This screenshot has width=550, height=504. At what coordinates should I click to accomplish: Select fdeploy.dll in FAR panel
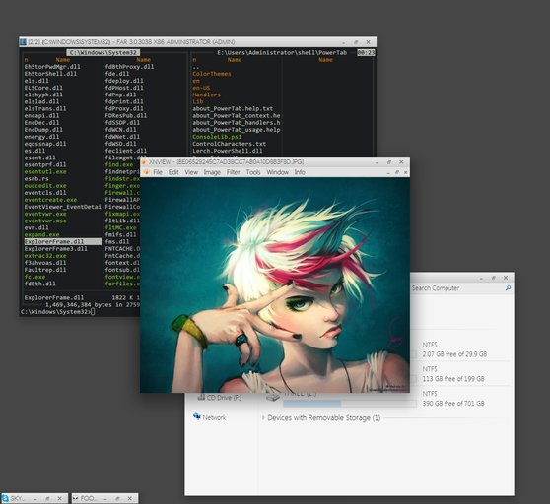tap(124, 81)
